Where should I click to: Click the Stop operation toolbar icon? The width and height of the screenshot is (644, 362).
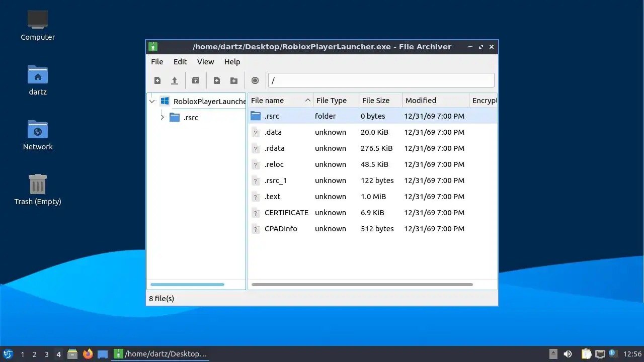[255, 80]
